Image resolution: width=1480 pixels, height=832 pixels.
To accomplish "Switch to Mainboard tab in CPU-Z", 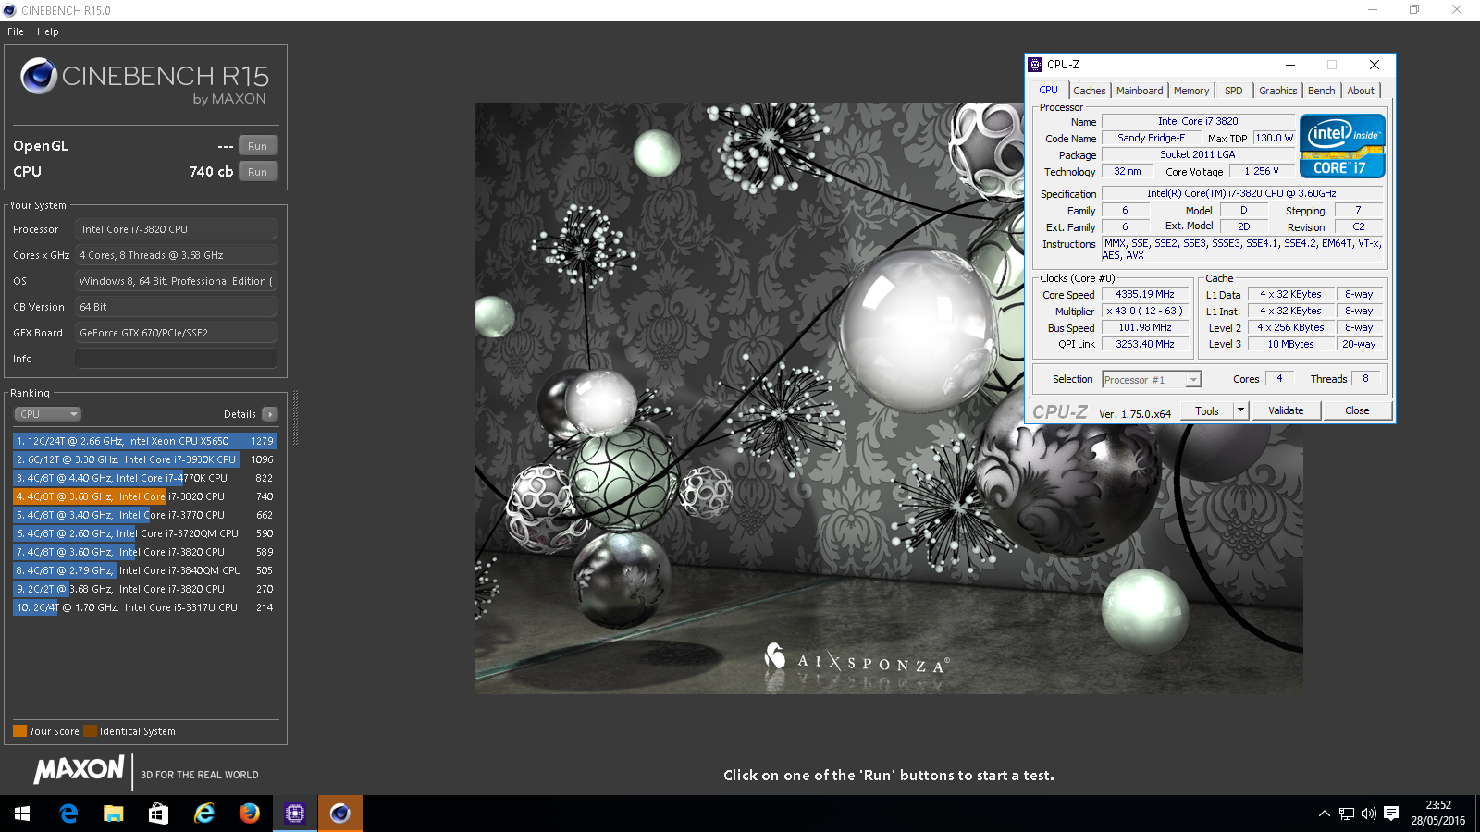I will click(1140, 91).
